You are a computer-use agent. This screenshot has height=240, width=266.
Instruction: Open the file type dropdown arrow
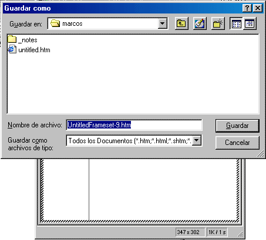197,140
